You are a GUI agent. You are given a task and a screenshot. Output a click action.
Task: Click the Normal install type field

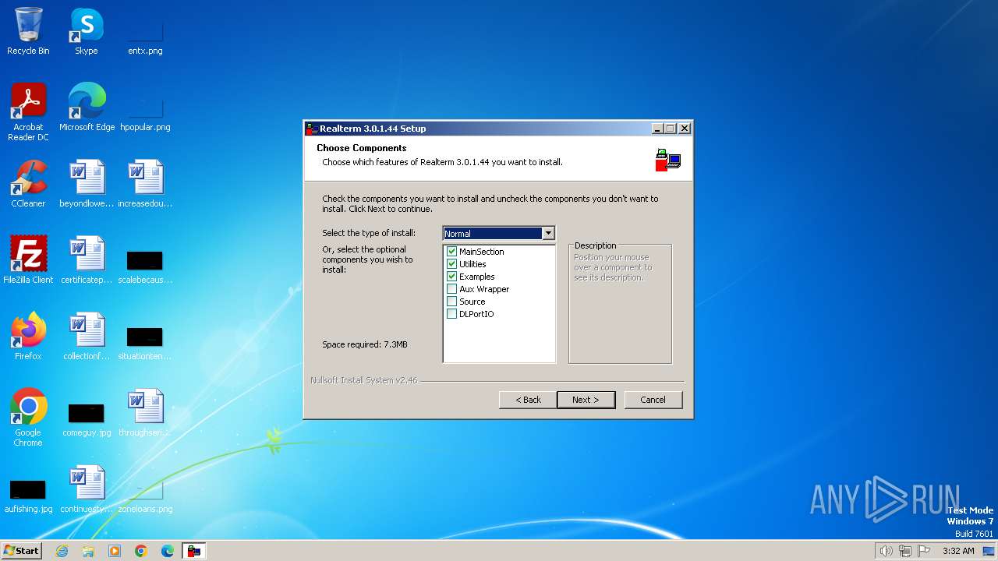coord(493,233)
